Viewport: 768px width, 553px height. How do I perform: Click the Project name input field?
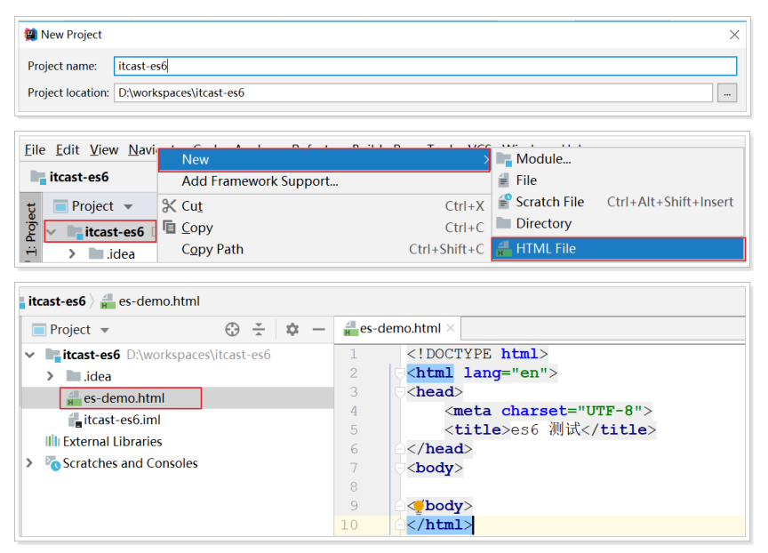(x=425, y=66)
